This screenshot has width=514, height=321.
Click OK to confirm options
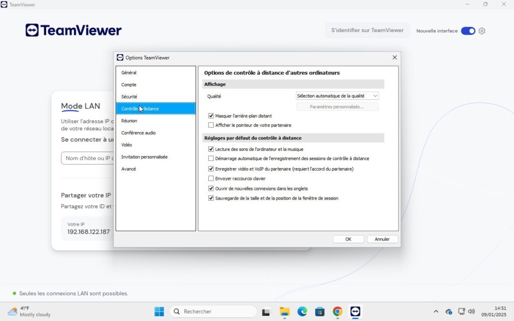[348, 239]
